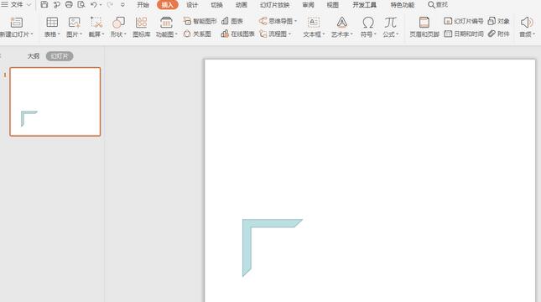Open the Transitions (切换) tab
541x302 pixels.
[x=216, y=5]
